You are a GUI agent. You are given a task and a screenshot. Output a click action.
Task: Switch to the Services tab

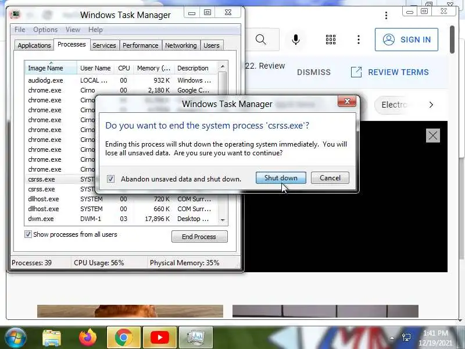click(x=104, y=45)
